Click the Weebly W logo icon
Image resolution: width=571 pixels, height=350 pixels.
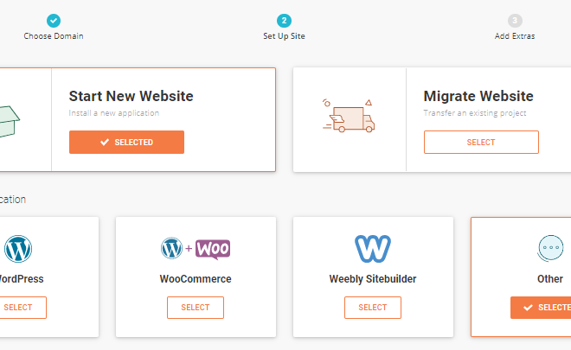click(x=373, y=249)
